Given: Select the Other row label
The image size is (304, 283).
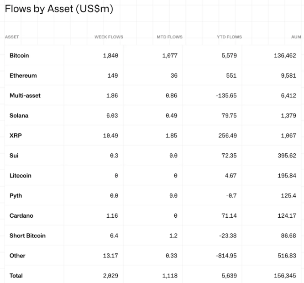Looking at the screenshot, I should 17,256.
